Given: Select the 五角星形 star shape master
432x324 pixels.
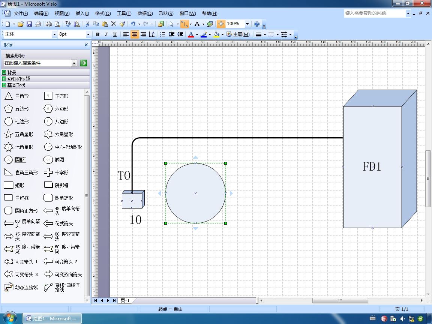Looking at the screenshot, I should 19,135.
